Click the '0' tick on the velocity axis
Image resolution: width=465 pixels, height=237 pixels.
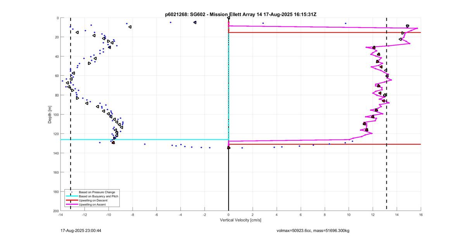[229, 215]
